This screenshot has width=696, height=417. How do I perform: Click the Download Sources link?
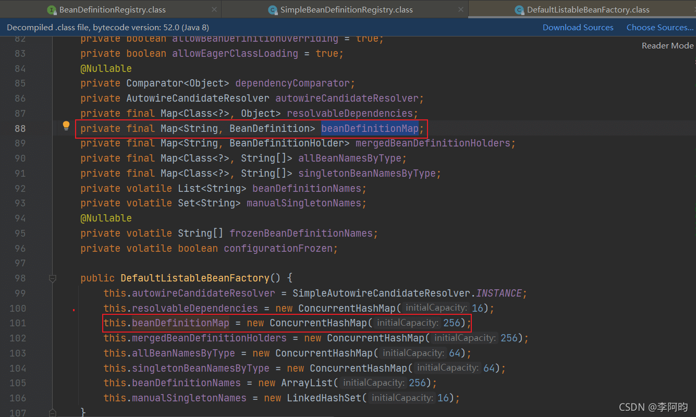(578, 27)
